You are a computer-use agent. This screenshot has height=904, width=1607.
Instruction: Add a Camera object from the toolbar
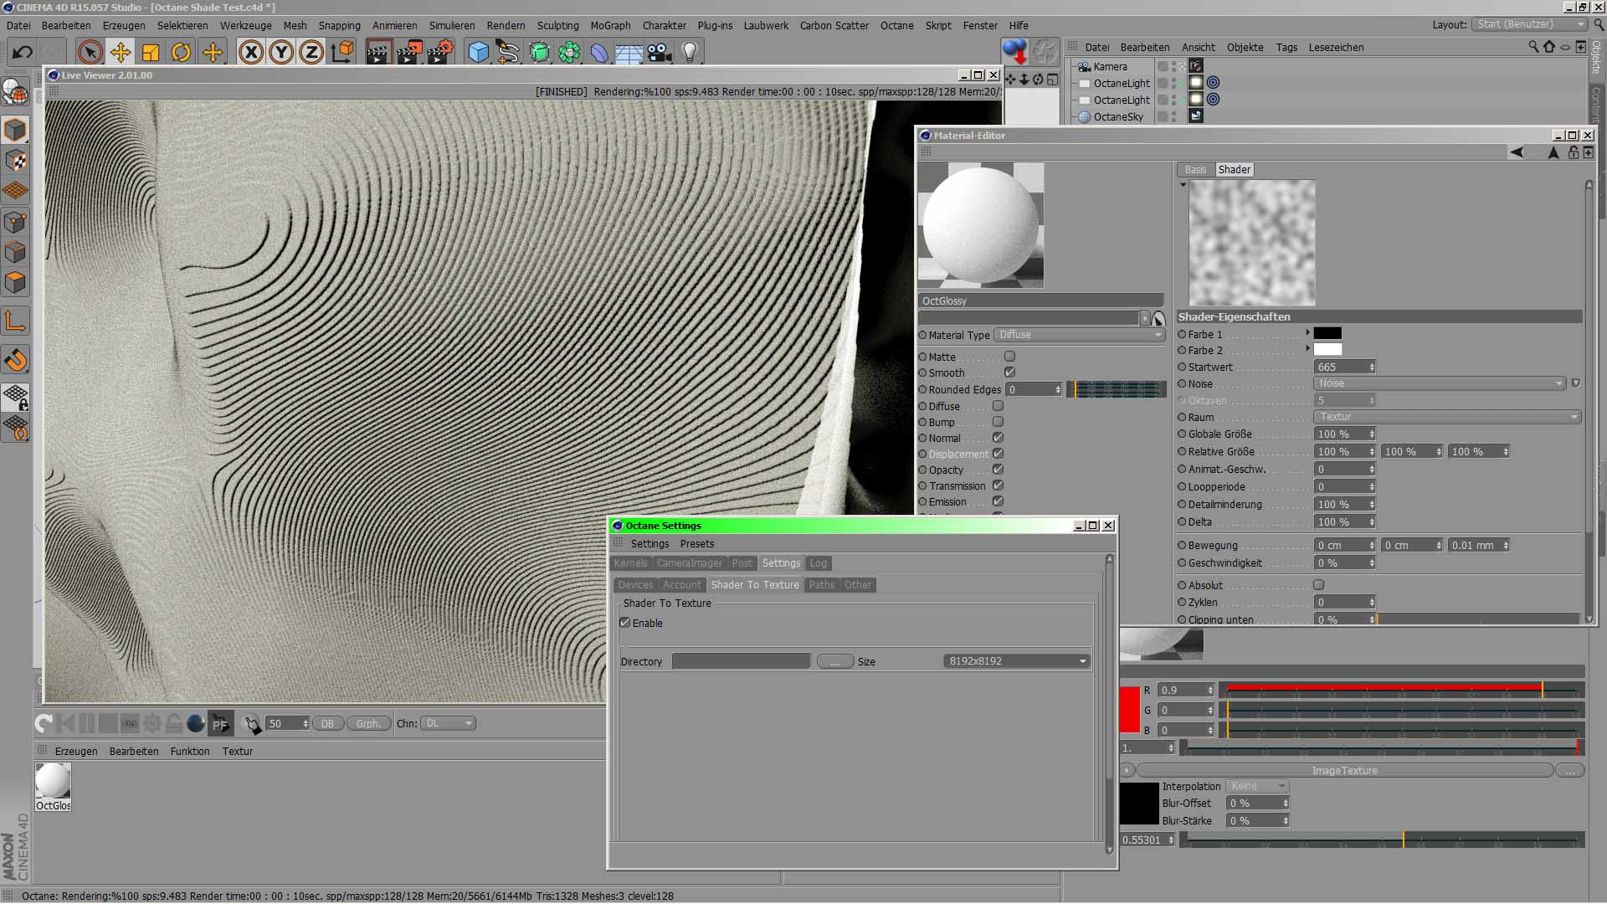point(660,52)
